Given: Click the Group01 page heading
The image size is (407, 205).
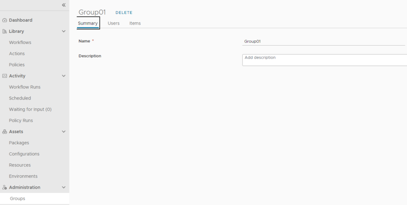Looking at the screenshot, I should [x=92, y=12].
